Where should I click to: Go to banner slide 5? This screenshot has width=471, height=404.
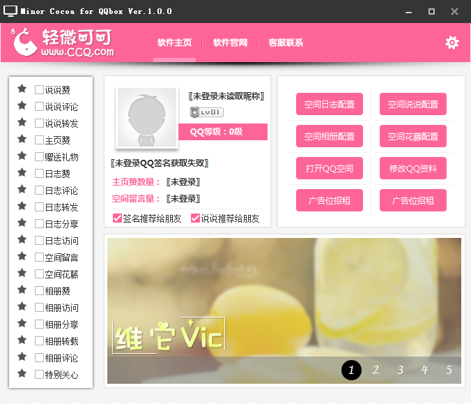pos(449,370)
